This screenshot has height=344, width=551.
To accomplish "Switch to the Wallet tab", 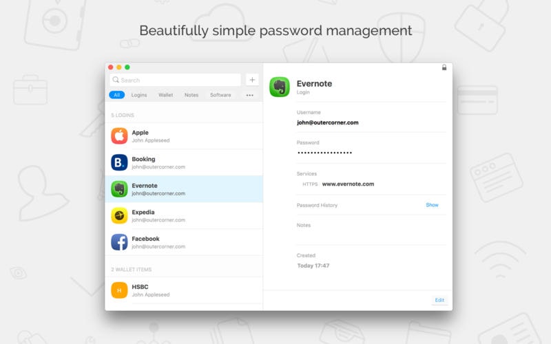I will (x=165, y=95).
